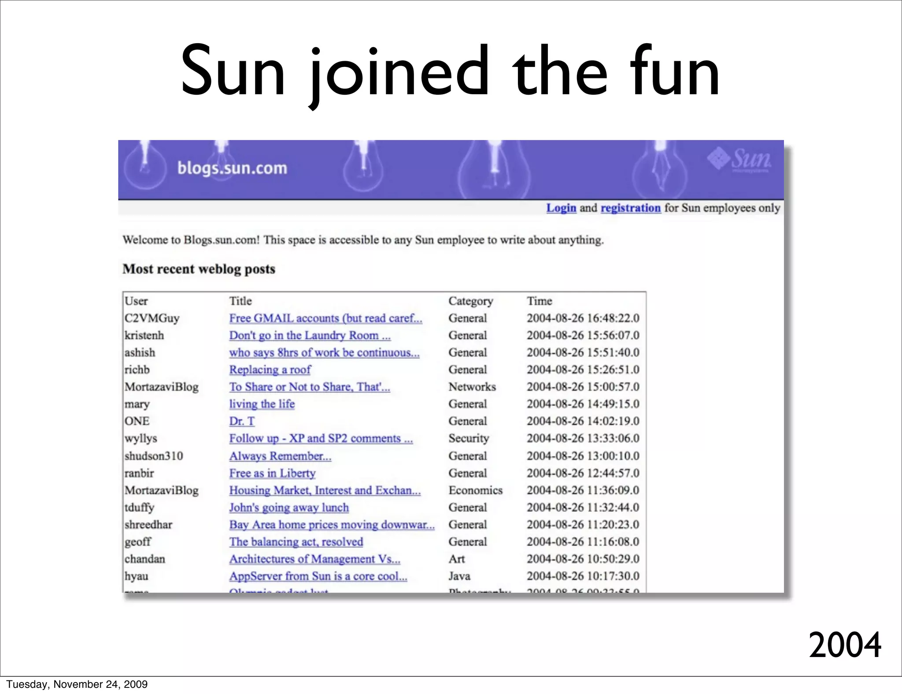Open 'AppServer from Sun is a core cool...' post
Screen dimensions: 902x694
pos(318,576)
